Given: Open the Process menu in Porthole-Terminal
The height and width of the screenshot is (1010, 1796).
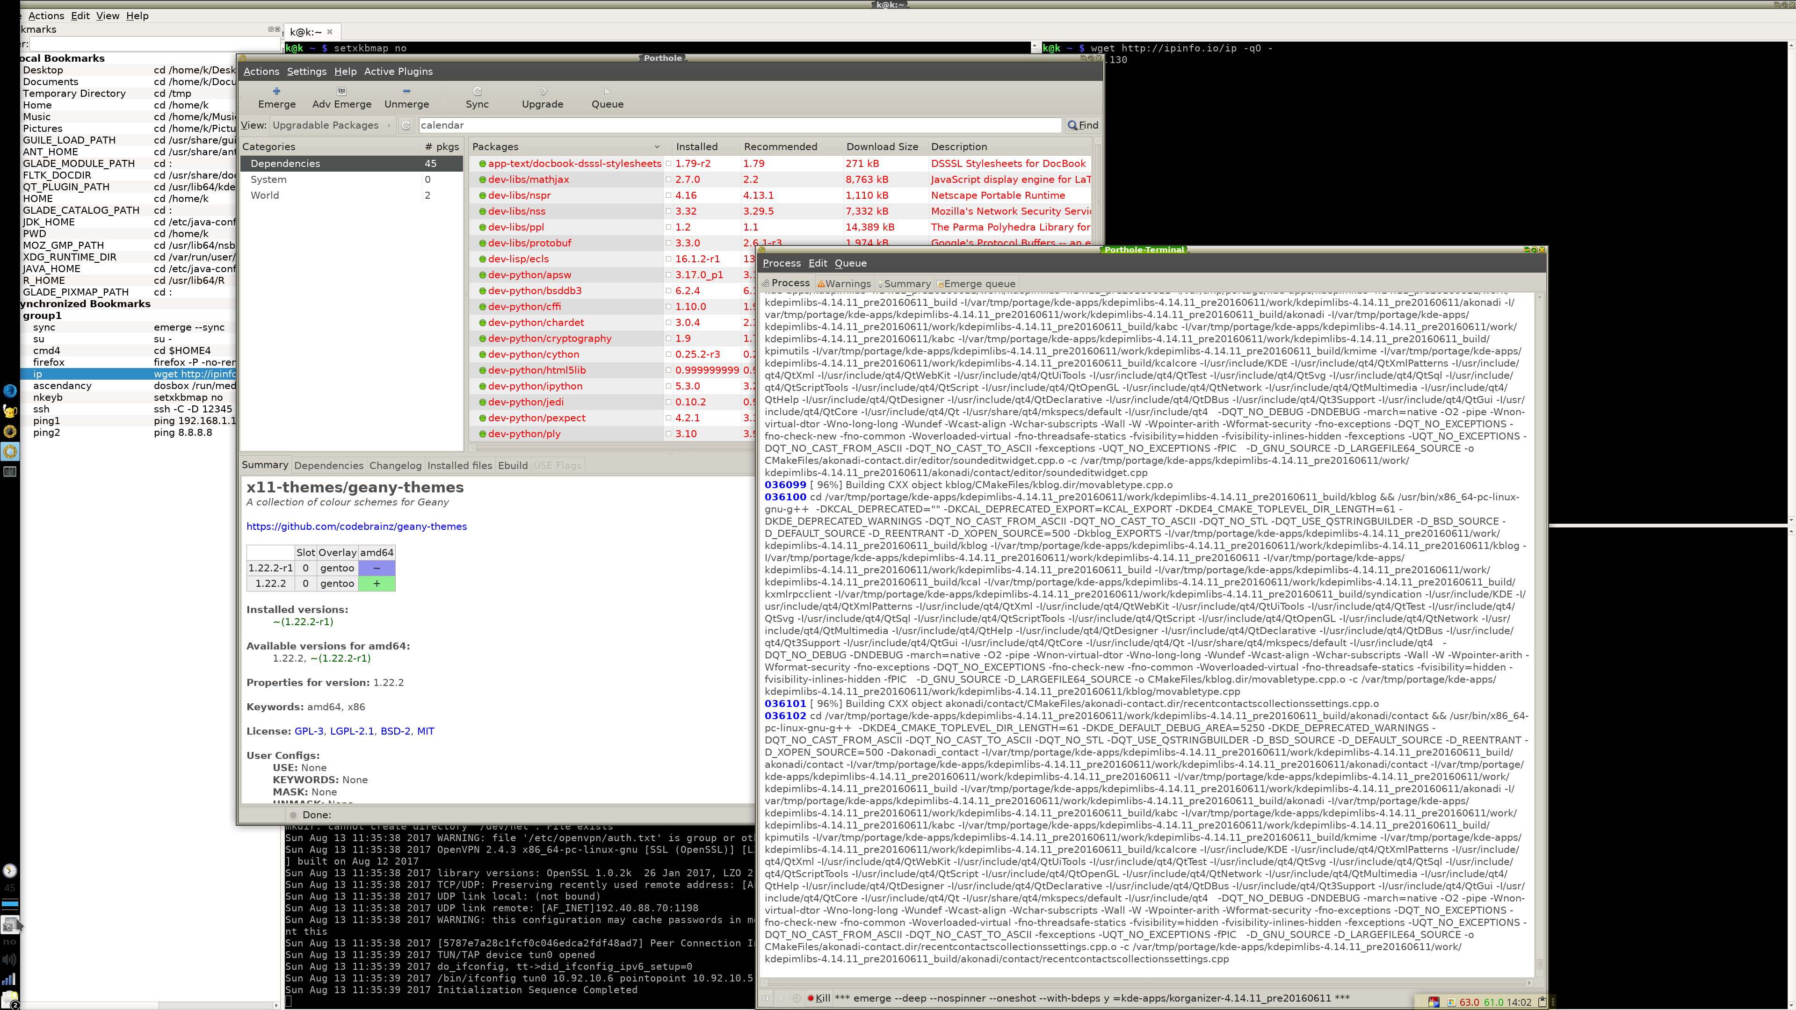Looking at the screenshot, I should pos(782,263).
